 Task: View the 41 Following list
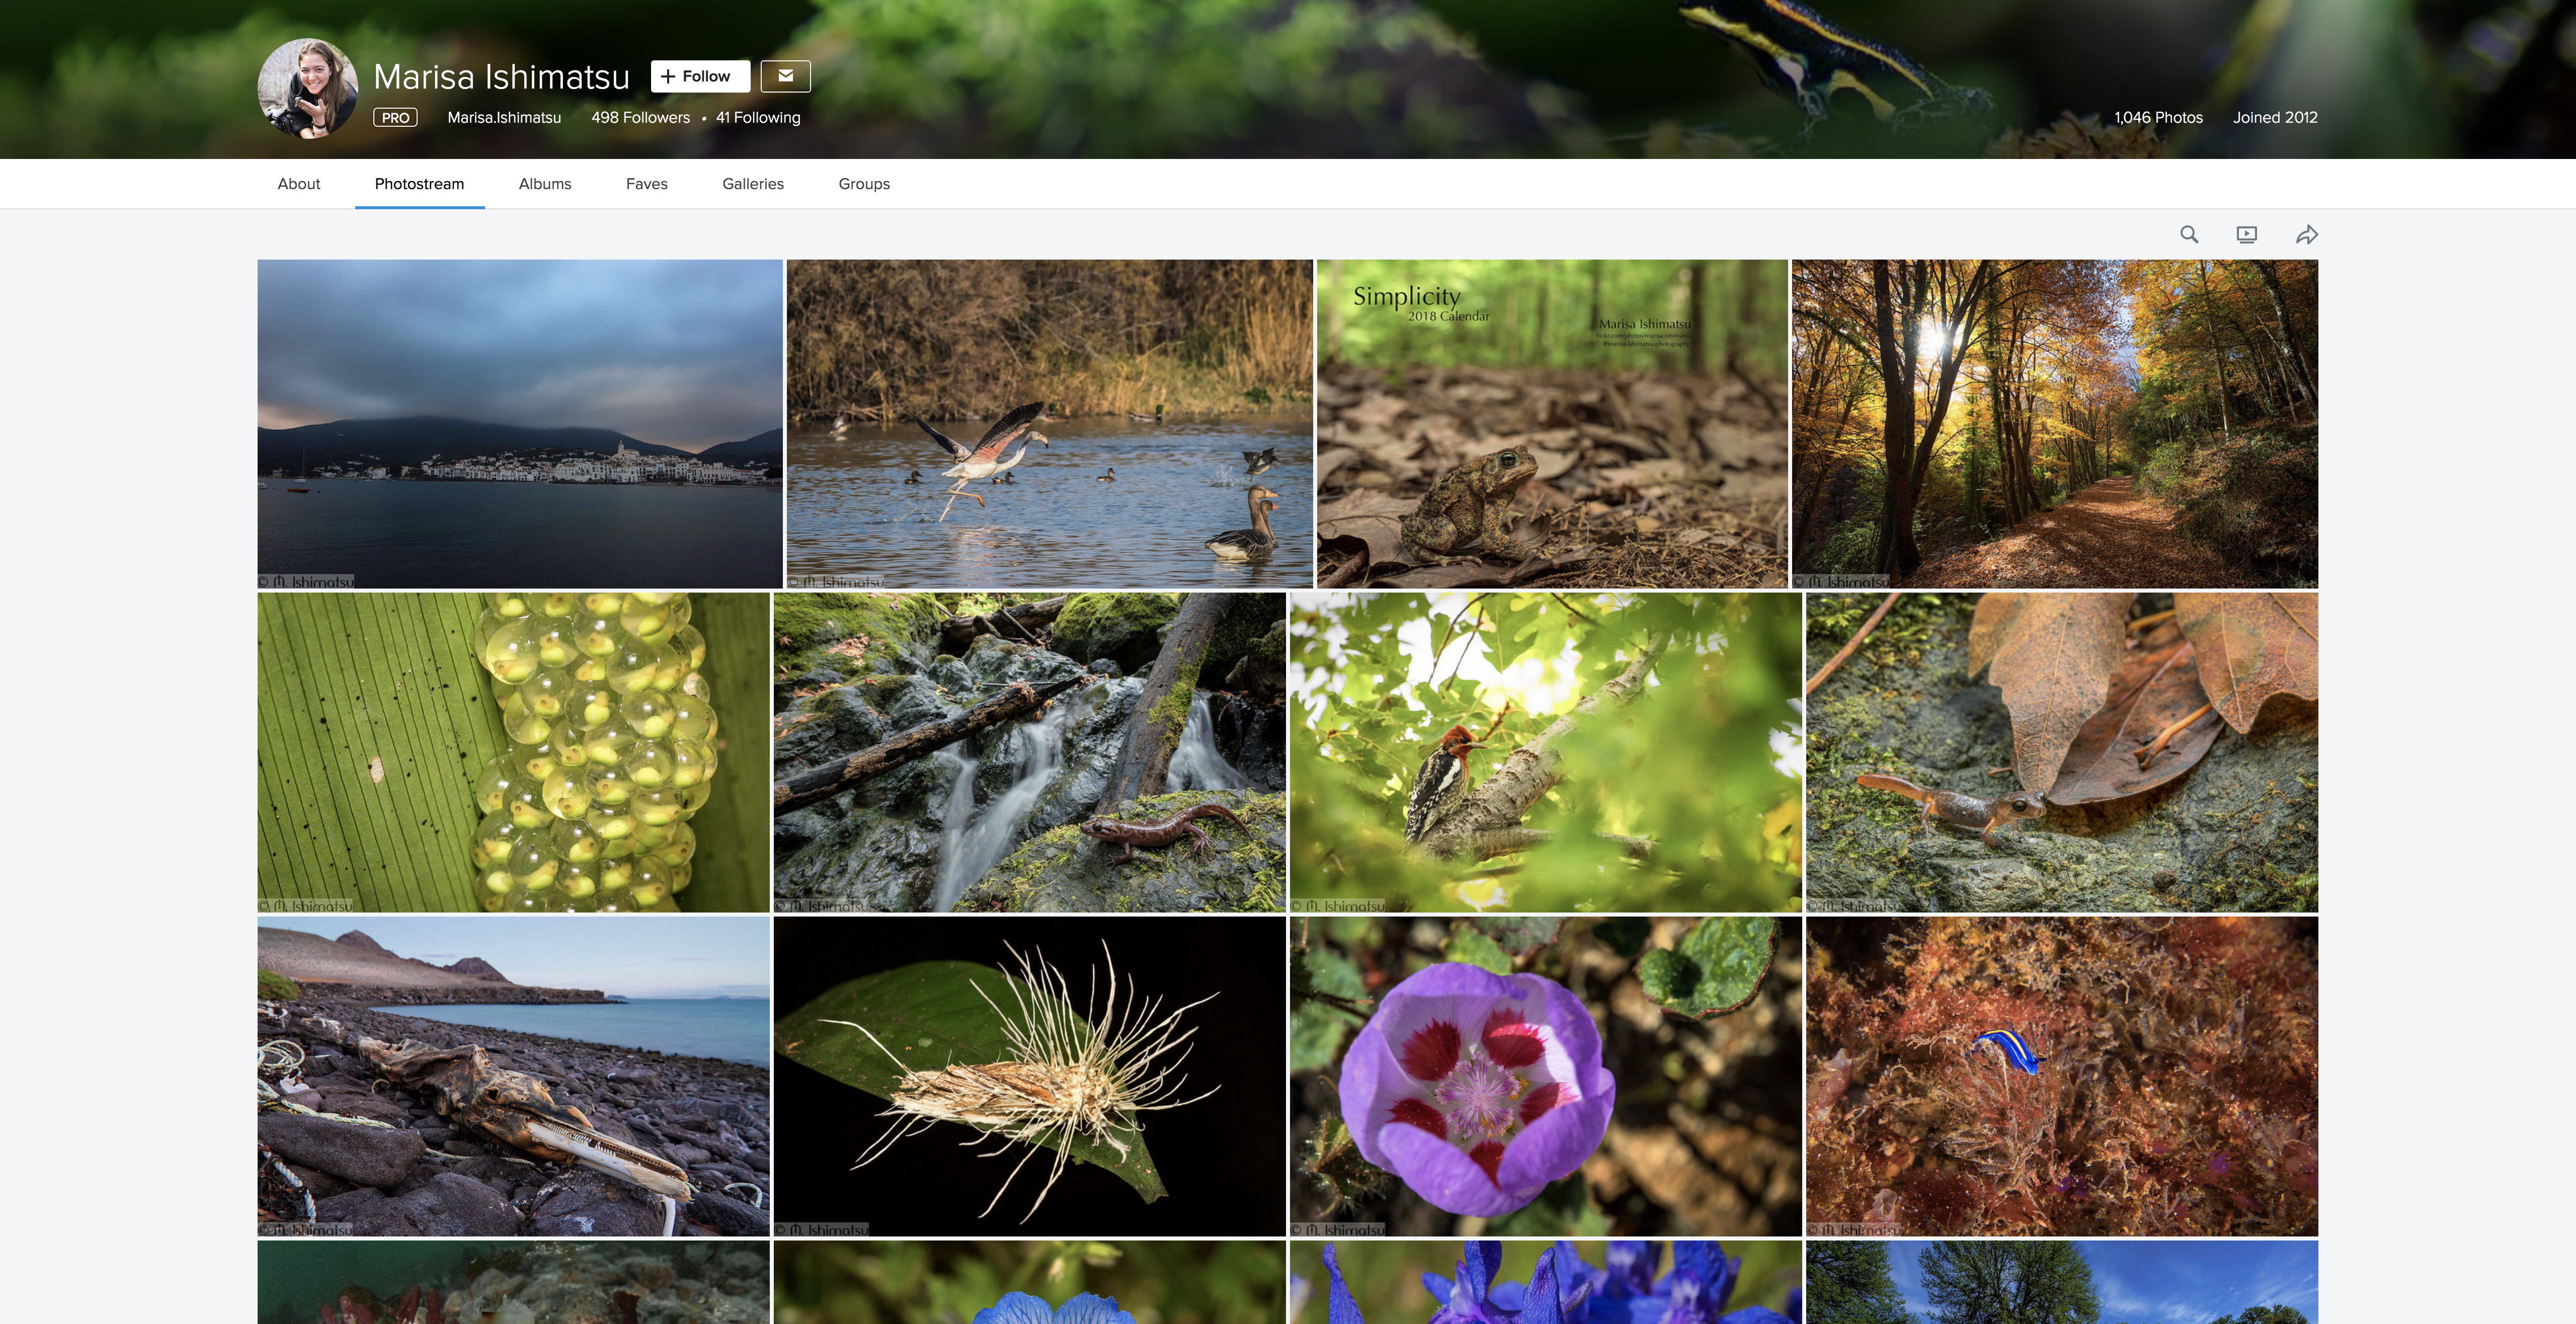pos(758,118)
